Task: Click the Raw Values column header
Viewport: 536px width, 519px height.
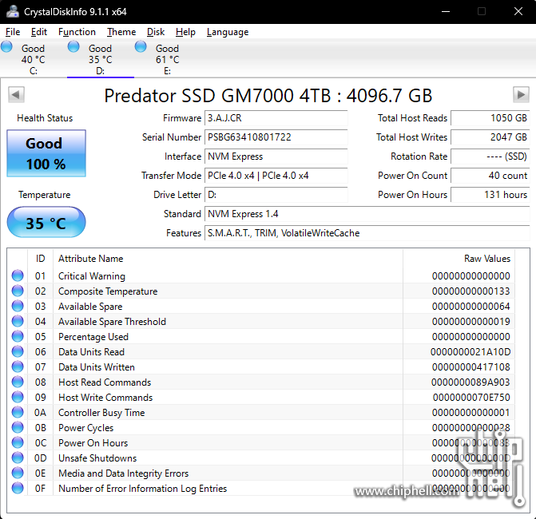Action: tap(459, 259)
